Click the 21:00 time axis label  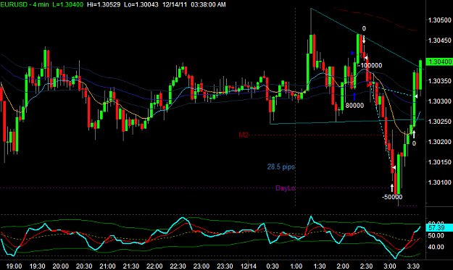tap(107, 266)
